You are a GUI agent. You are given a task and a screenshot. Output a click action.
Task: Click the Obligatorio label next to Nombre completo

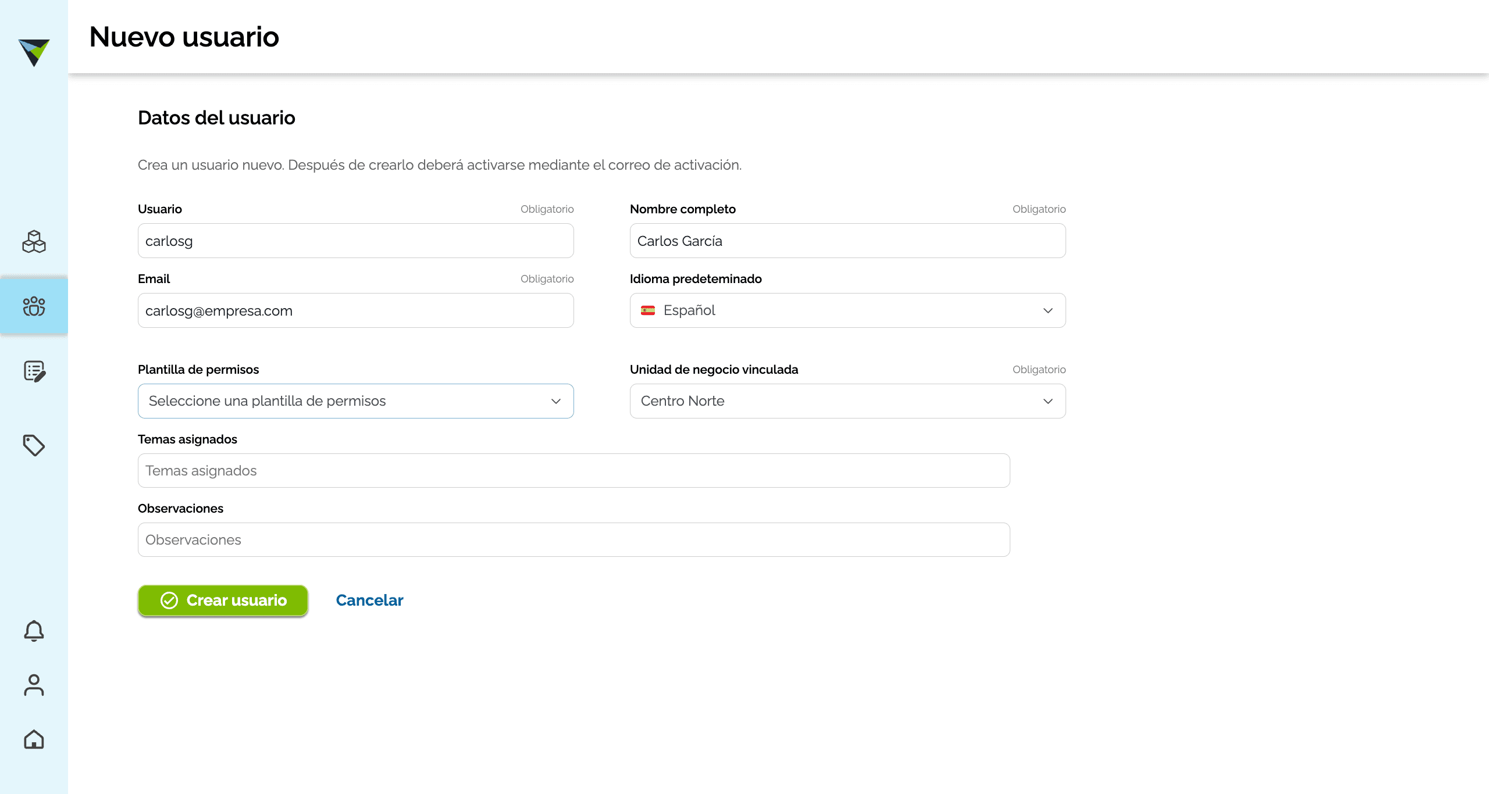pos(1039,209)
